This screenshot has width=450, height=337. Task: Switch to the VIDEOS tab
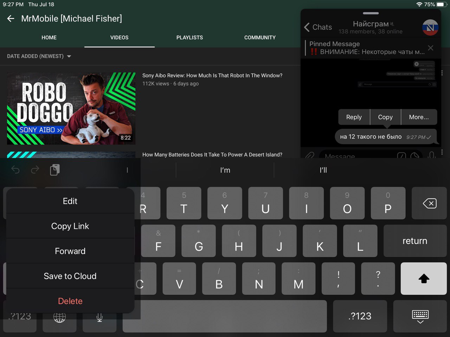point(119,38)
